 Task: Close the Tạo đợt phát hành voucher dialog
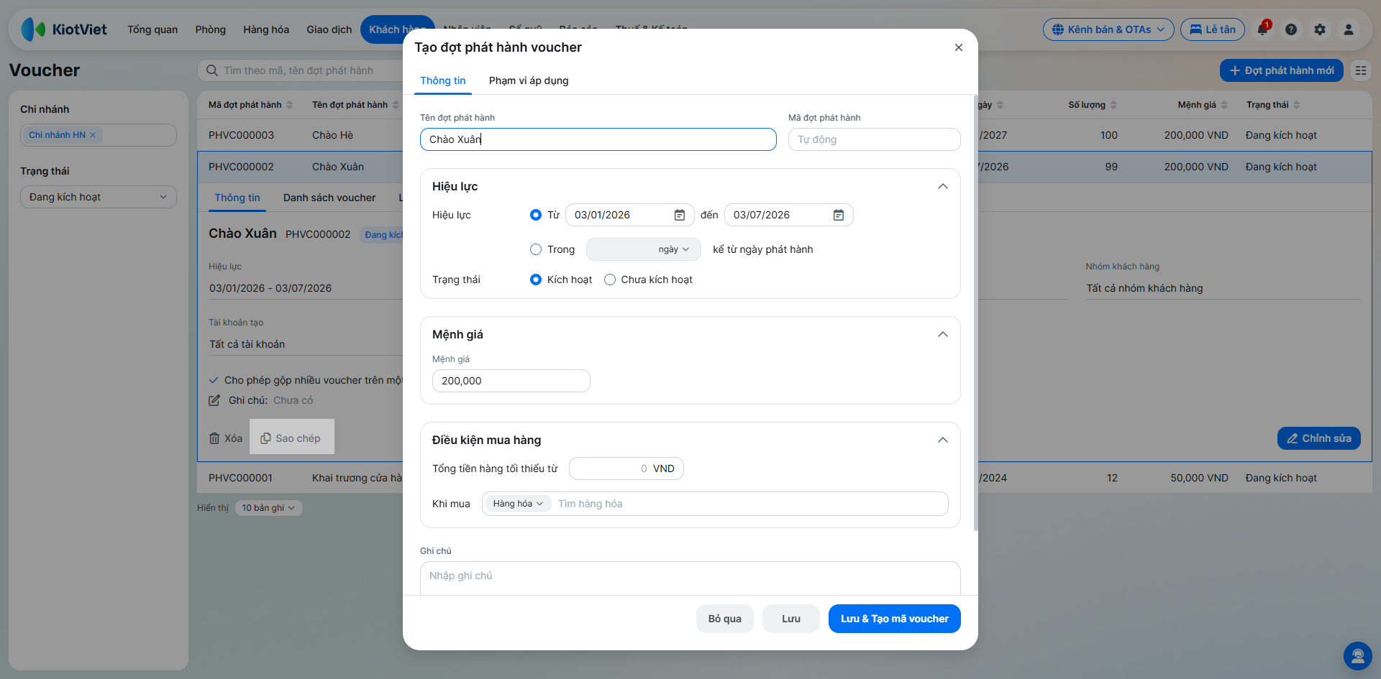coord(958,47)
